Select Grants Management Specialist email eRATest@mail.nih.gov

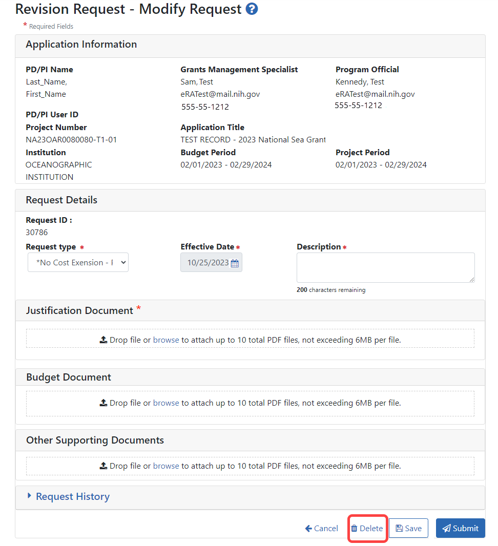pos(220,94)
